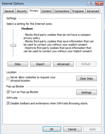This screenshot has width=105, height=134.
Task: Go to the Connections tab
Action: (62, 11)
